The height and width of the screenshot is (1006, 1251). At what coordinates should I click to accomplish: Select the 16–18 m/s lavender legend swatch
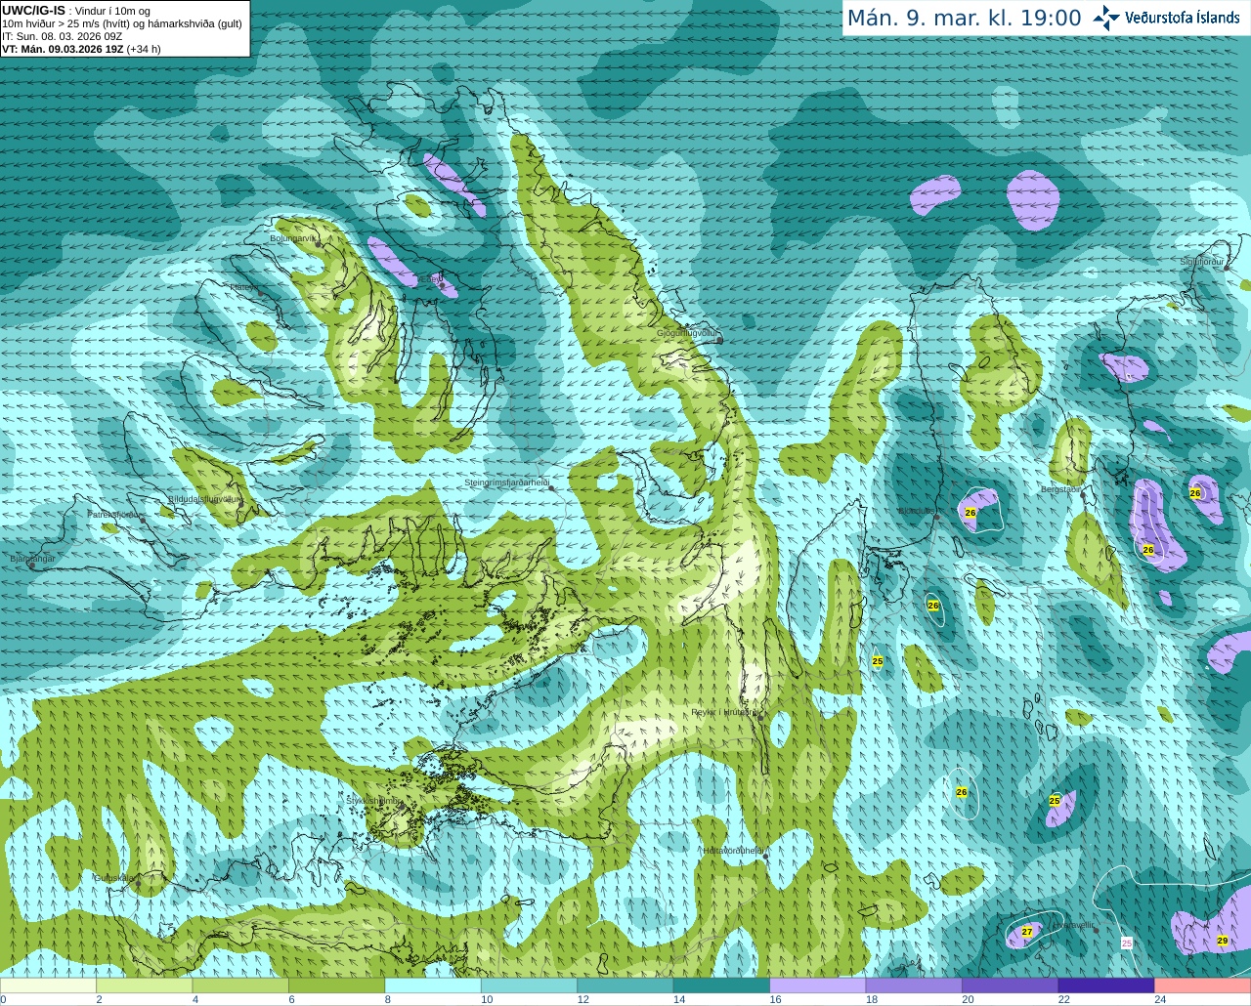(818, 985)
